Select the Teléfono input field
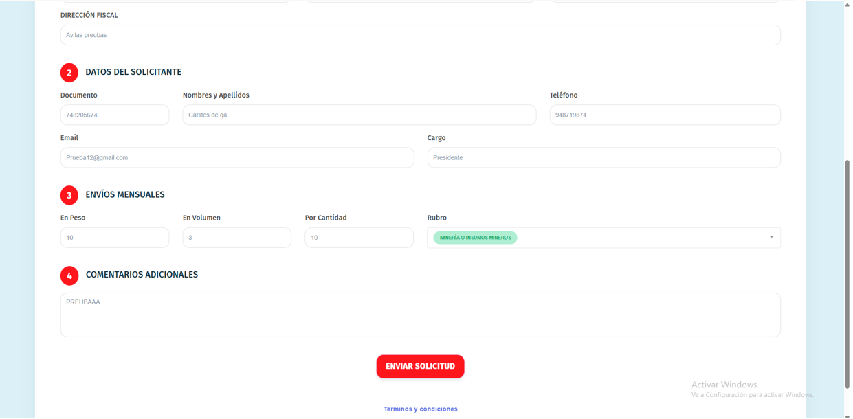This screenshot has height=419, width=853. [664, 115]
